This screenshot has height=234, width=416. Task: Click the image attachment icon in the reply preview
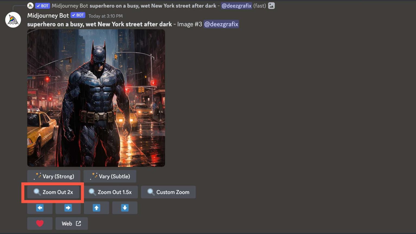[x=271, y=5]
